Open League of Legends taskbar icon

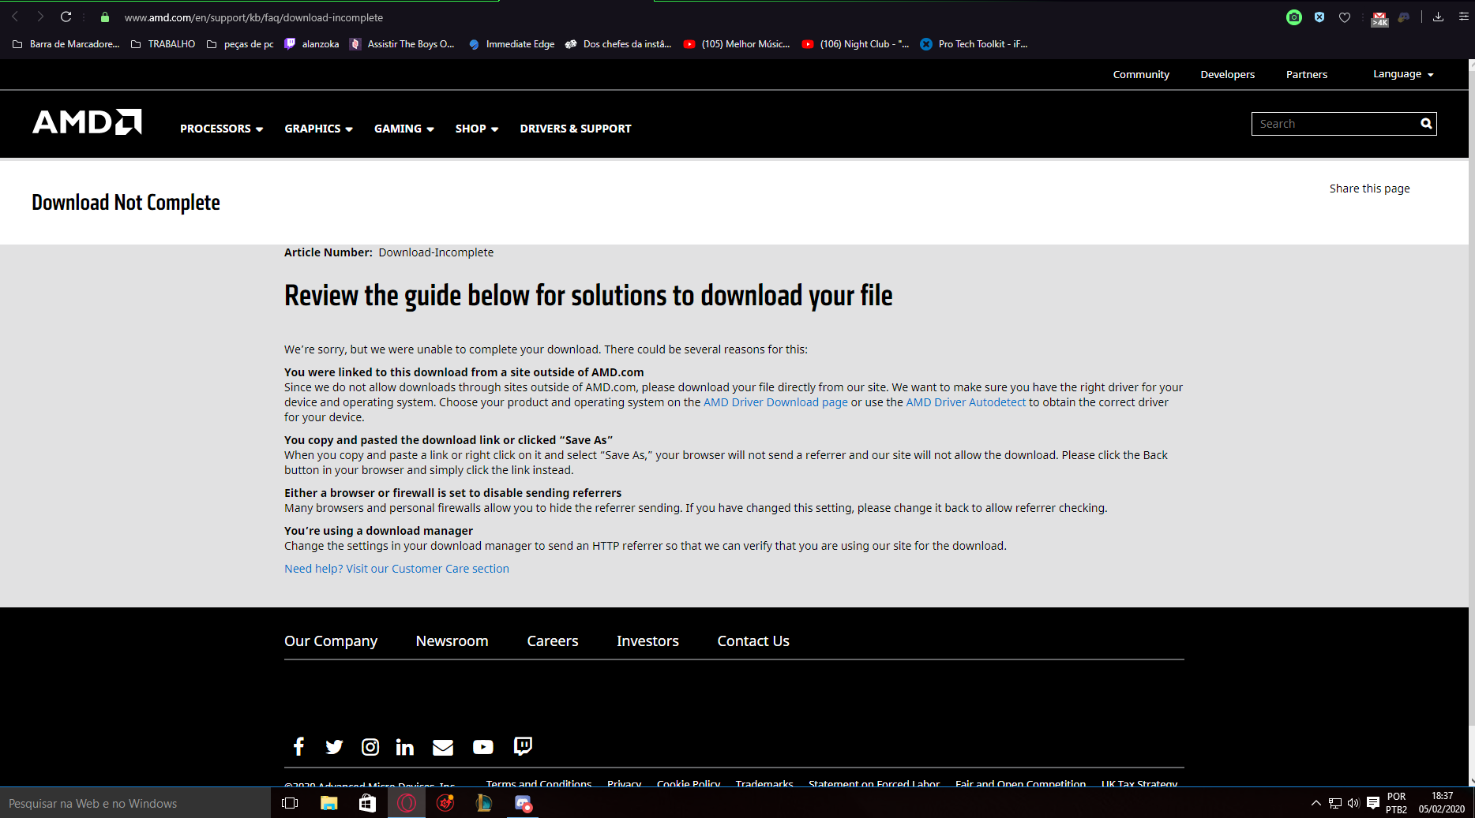484,803
